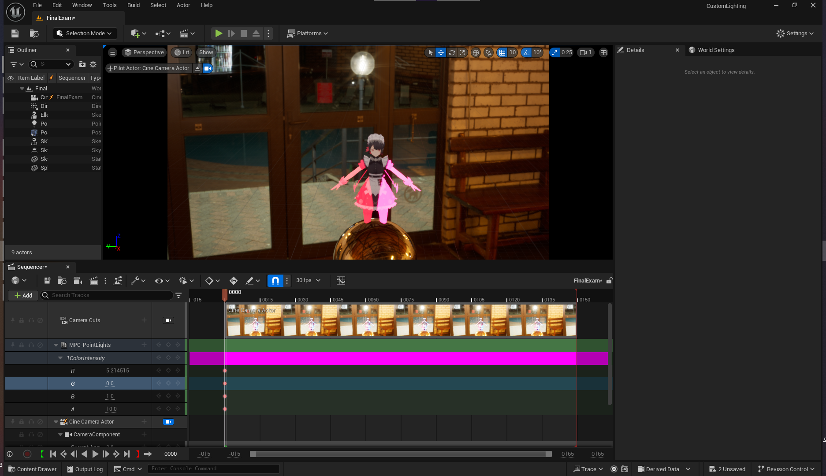826x476 pixels.
Task: Open Outliner settings gear
Action: point(93,64)
